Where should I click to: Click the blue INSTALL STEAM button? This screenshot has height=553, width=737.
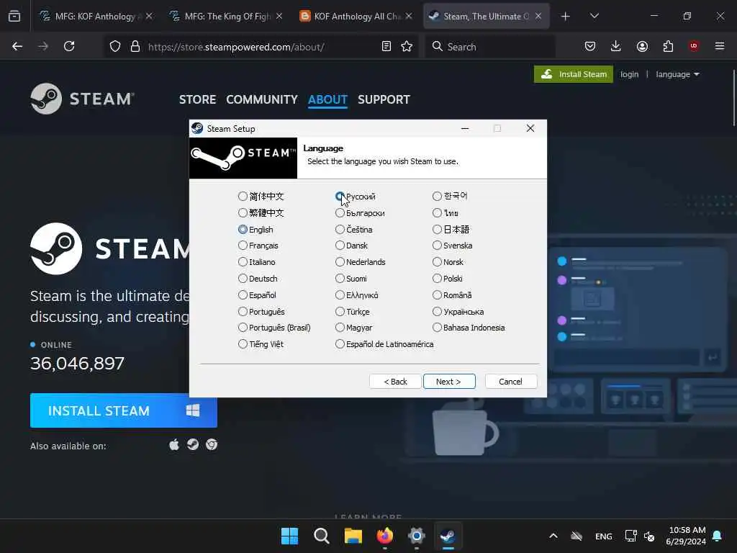pyautogui.click(x=124, y=410)
